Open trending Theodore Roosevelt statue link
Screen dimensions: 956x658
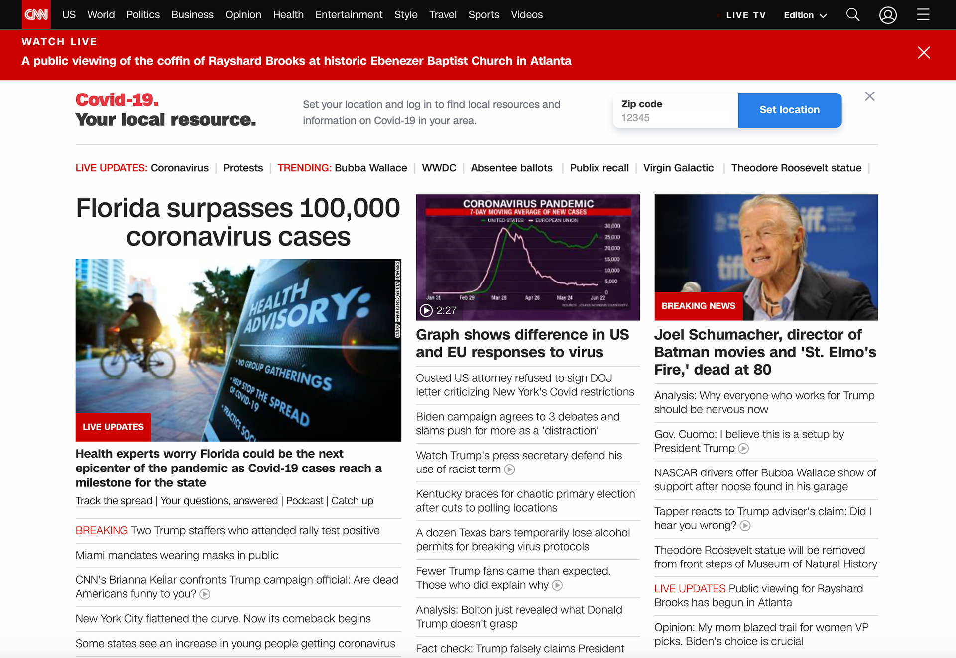coord(796,168)
